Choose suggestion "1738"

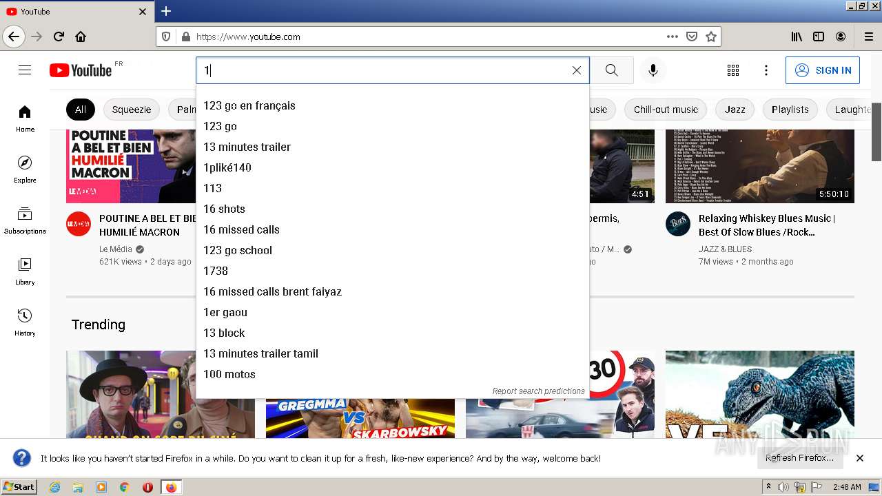[393, 271]
